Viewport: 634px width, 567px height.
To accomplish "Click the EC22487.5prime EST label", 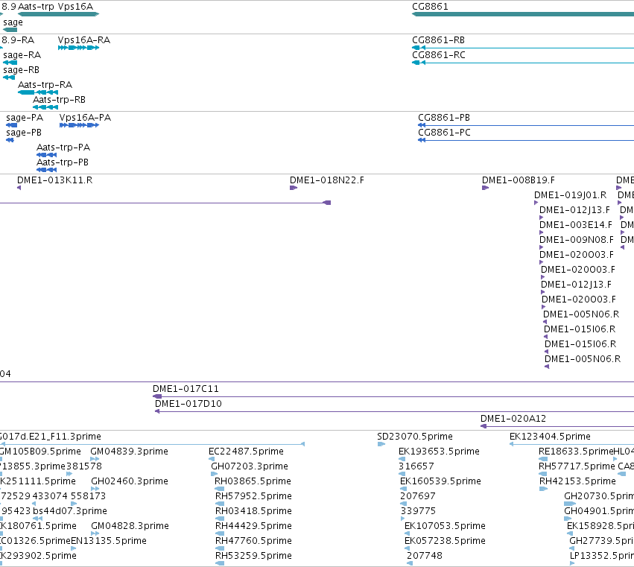I will (x=246, y=452).
